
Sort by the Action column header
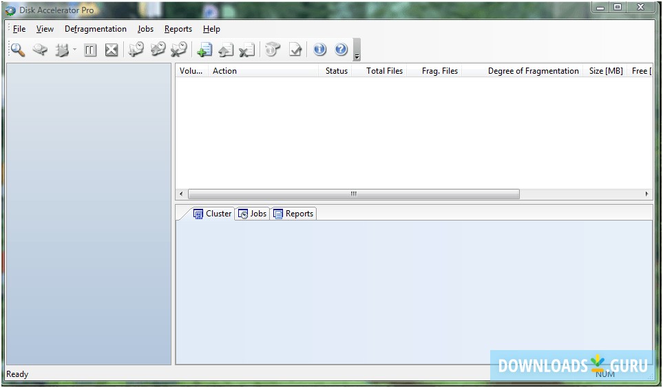[x=263, y=71]
